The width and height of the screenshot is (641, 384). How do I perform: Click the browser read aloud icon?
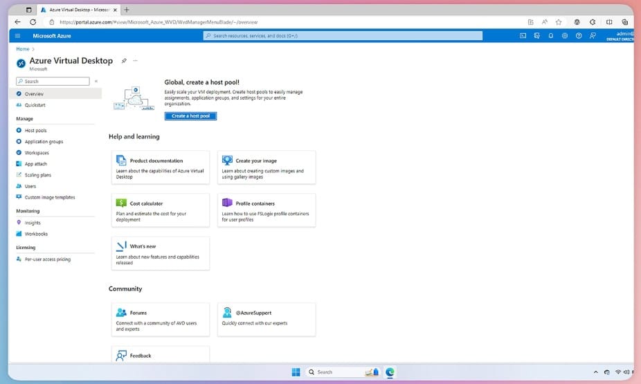point(545,22)
